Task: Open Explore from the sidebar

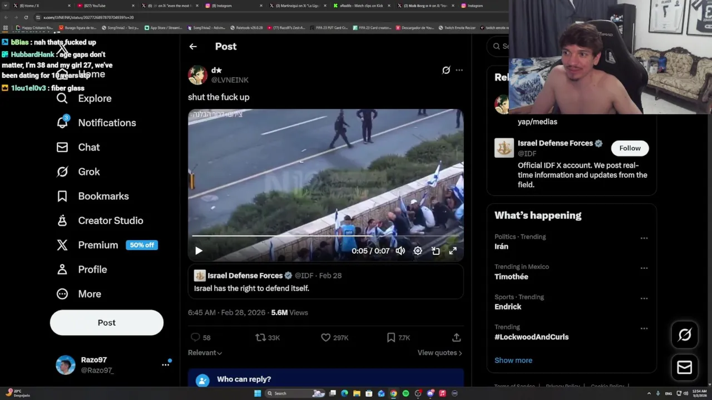Action: [84, 98]
